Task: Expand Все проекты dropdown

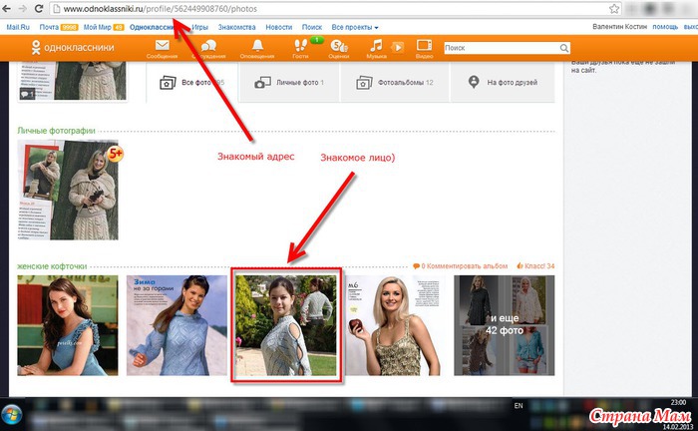Action: pos(355,27)
